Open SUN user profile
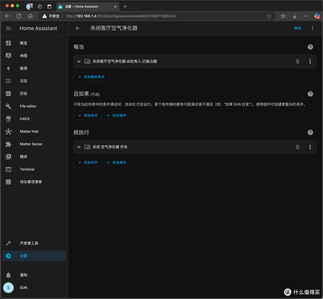The width and height of the screenshot is (323, 299). [34, 288]
